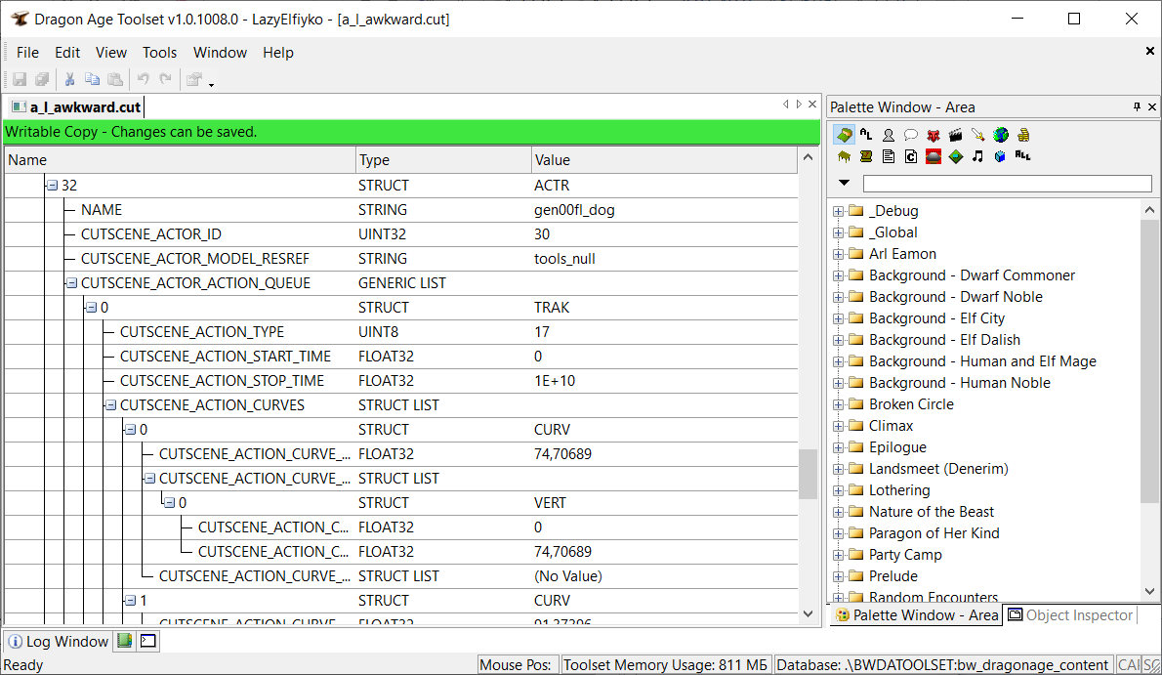The width and height of the screenshot is (1162, 675).
Task: Open the View menu
Action: 111,53
